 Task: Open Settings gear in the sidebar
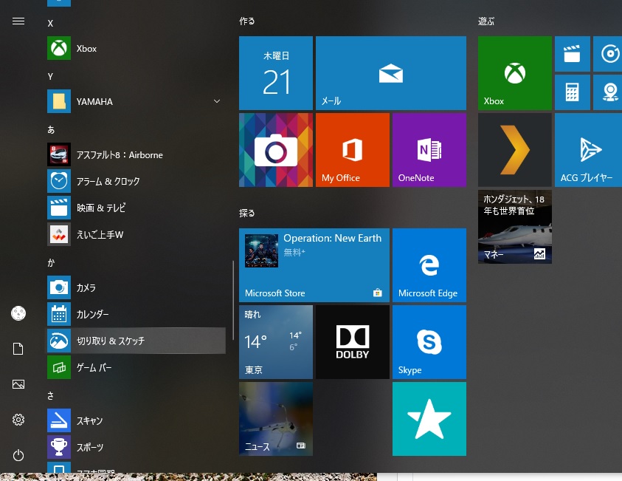point(18,420)
